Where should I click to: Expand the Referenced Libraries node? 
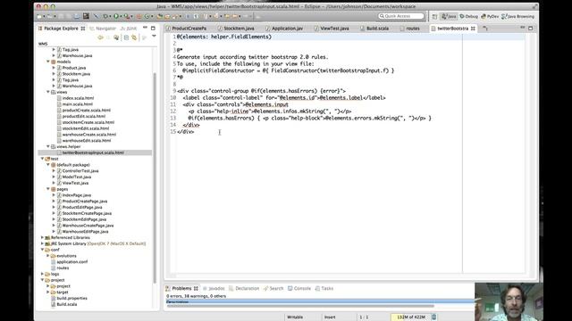coord(42,238)
